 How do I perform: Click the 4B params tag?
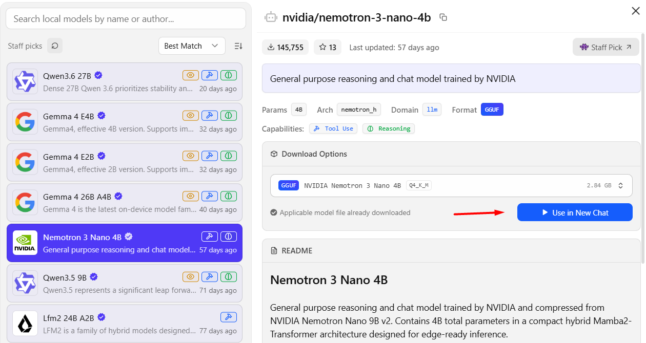point(299,110)
